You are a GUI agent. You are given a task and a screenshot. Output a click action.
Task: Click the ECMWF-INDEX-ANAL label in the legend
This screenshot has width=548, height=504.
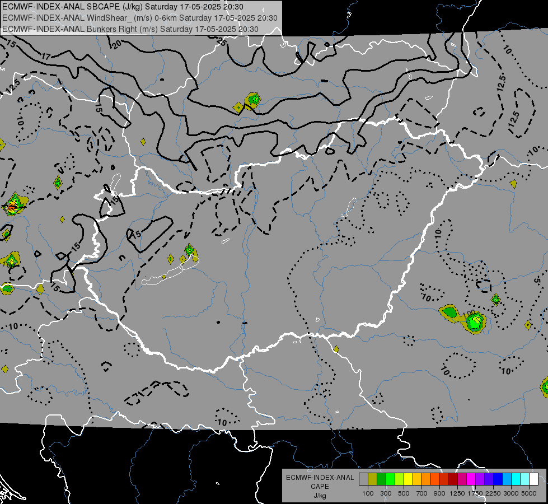click(x=320, y=478)
